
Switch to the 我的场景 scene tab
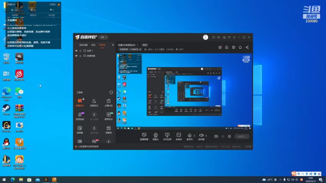[84, 45]
